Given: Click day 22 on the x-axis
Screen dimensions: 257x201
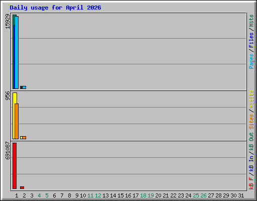Looking at the screenshot, I should coord(173,195).
